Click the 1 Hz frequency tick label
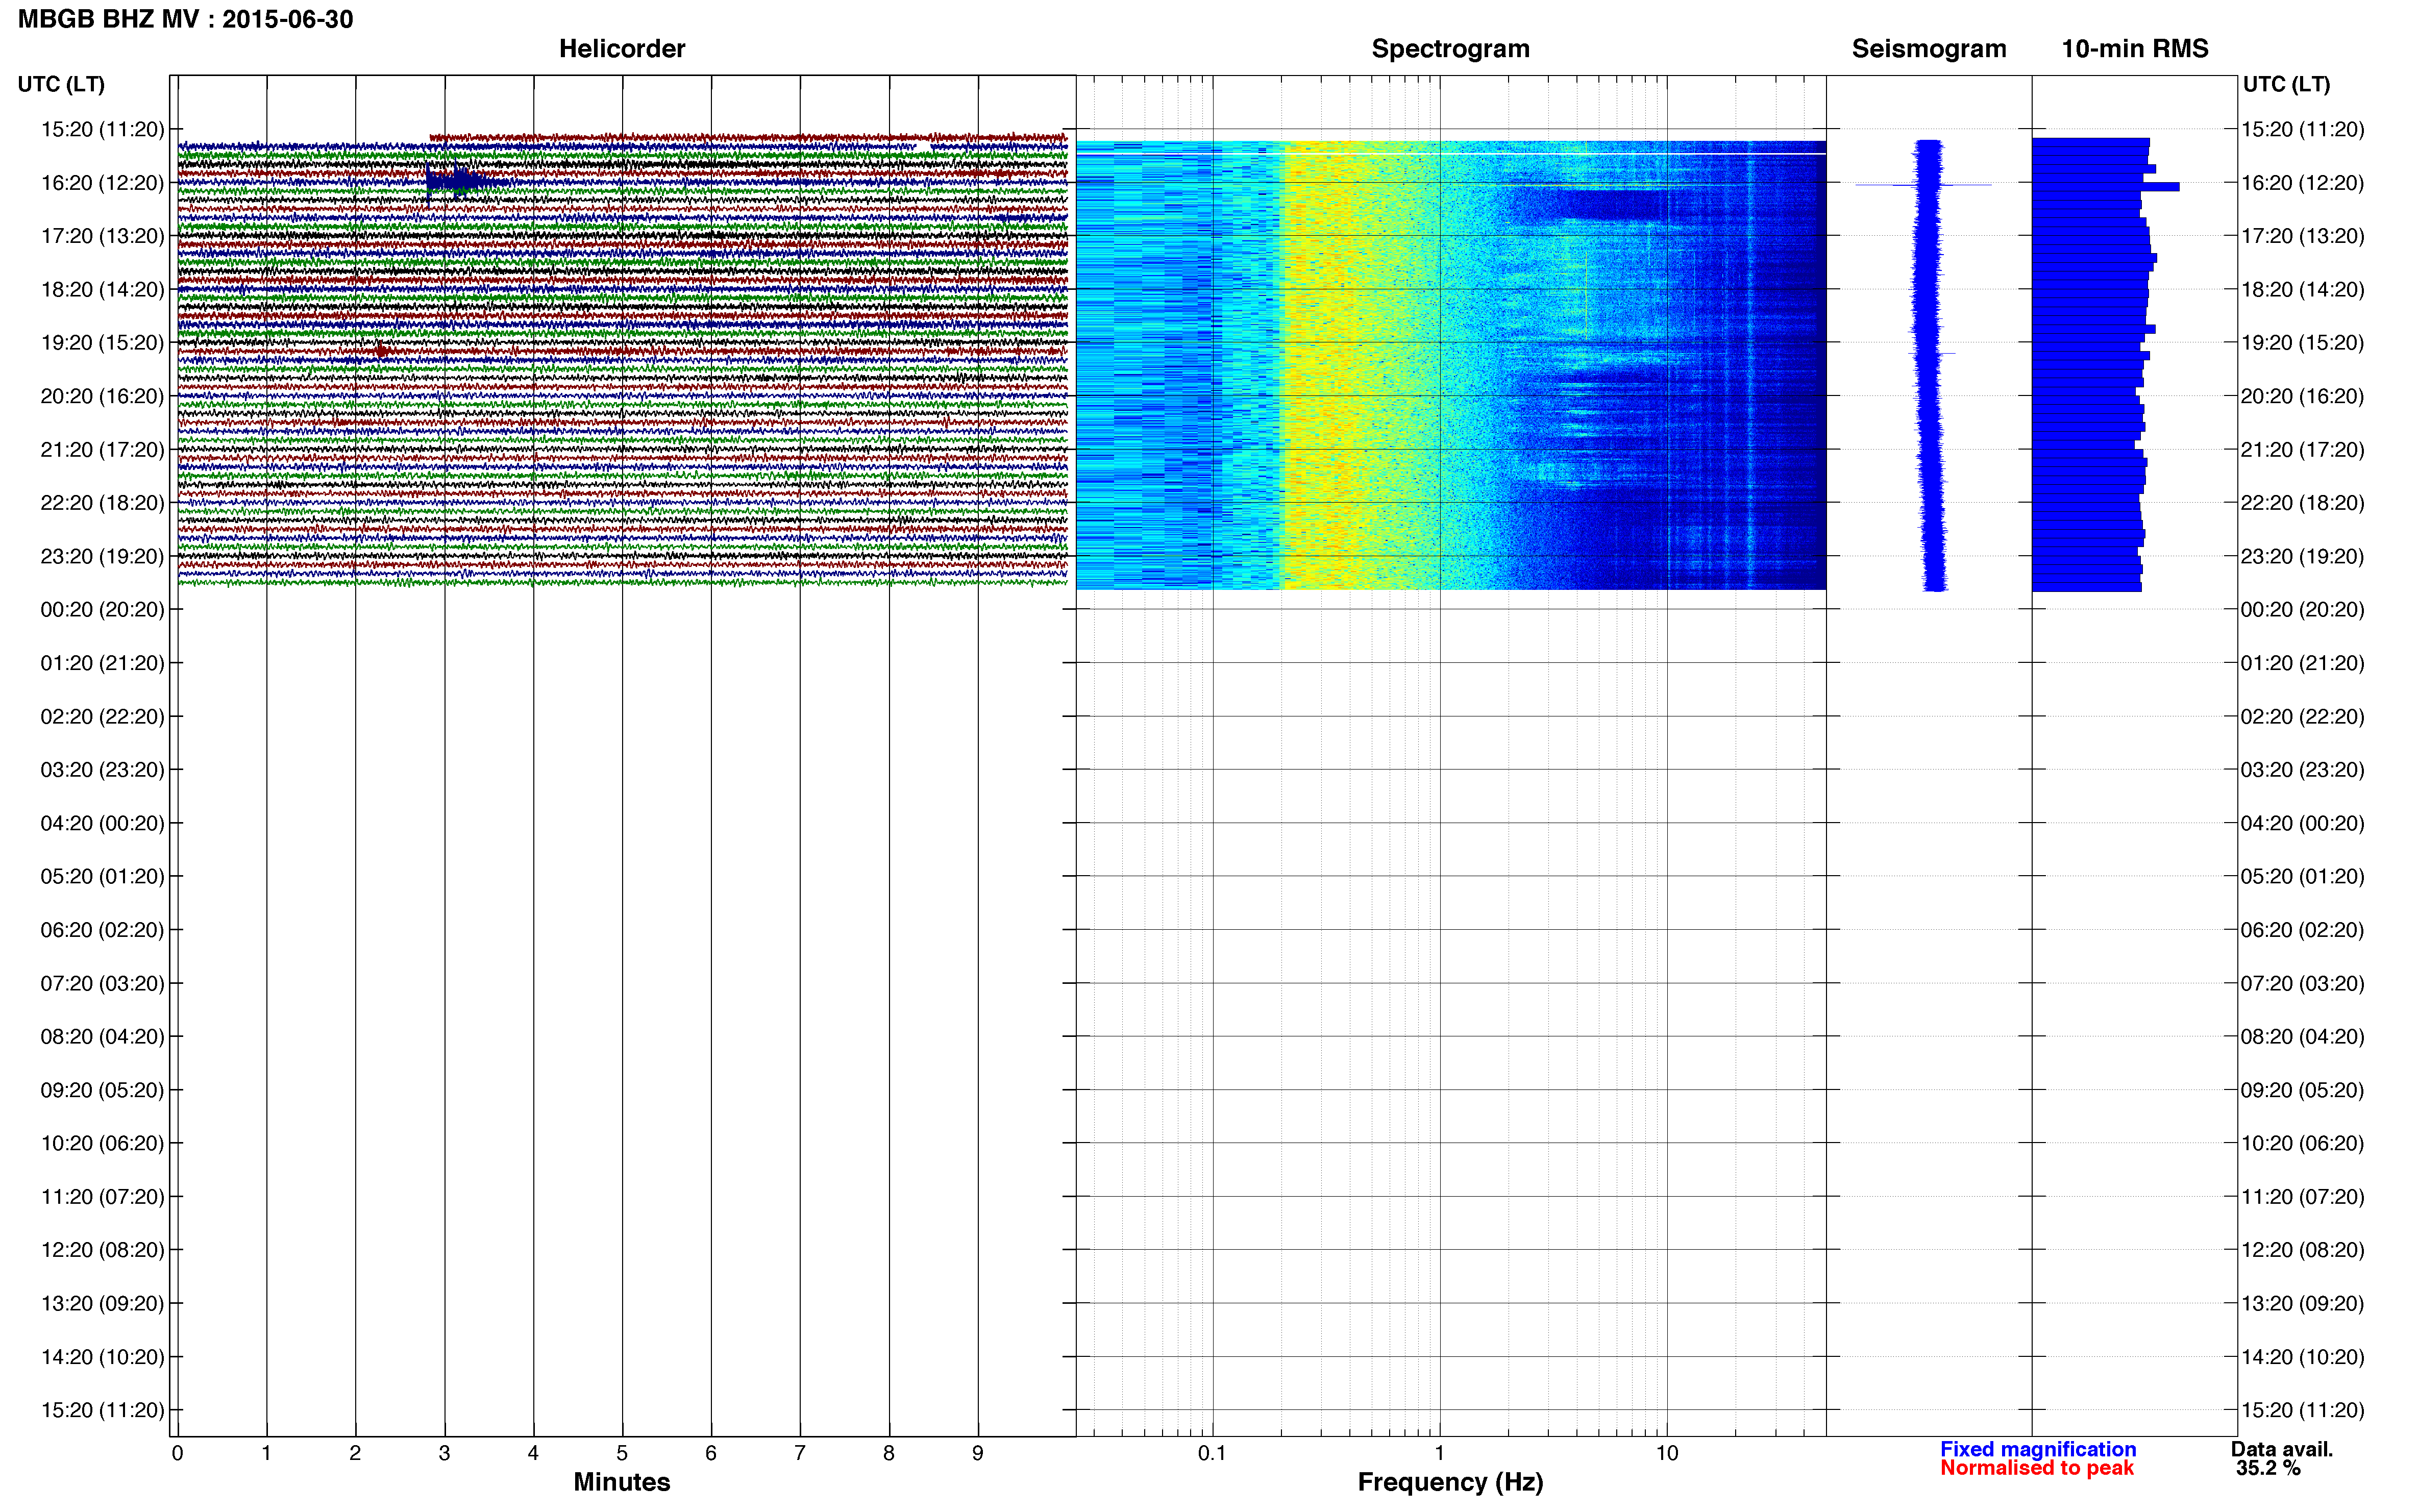The image size is (2419, 1512). click(x=1439, y=1453)
